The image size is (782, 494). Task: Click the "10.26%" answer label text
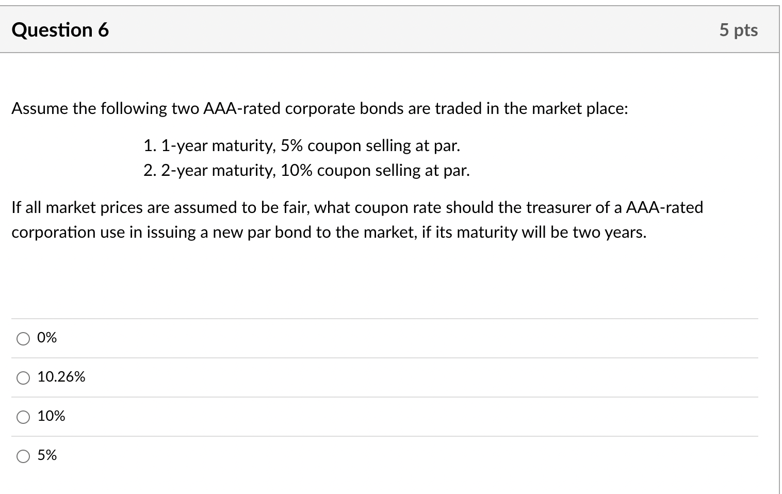tap(61, 377)
